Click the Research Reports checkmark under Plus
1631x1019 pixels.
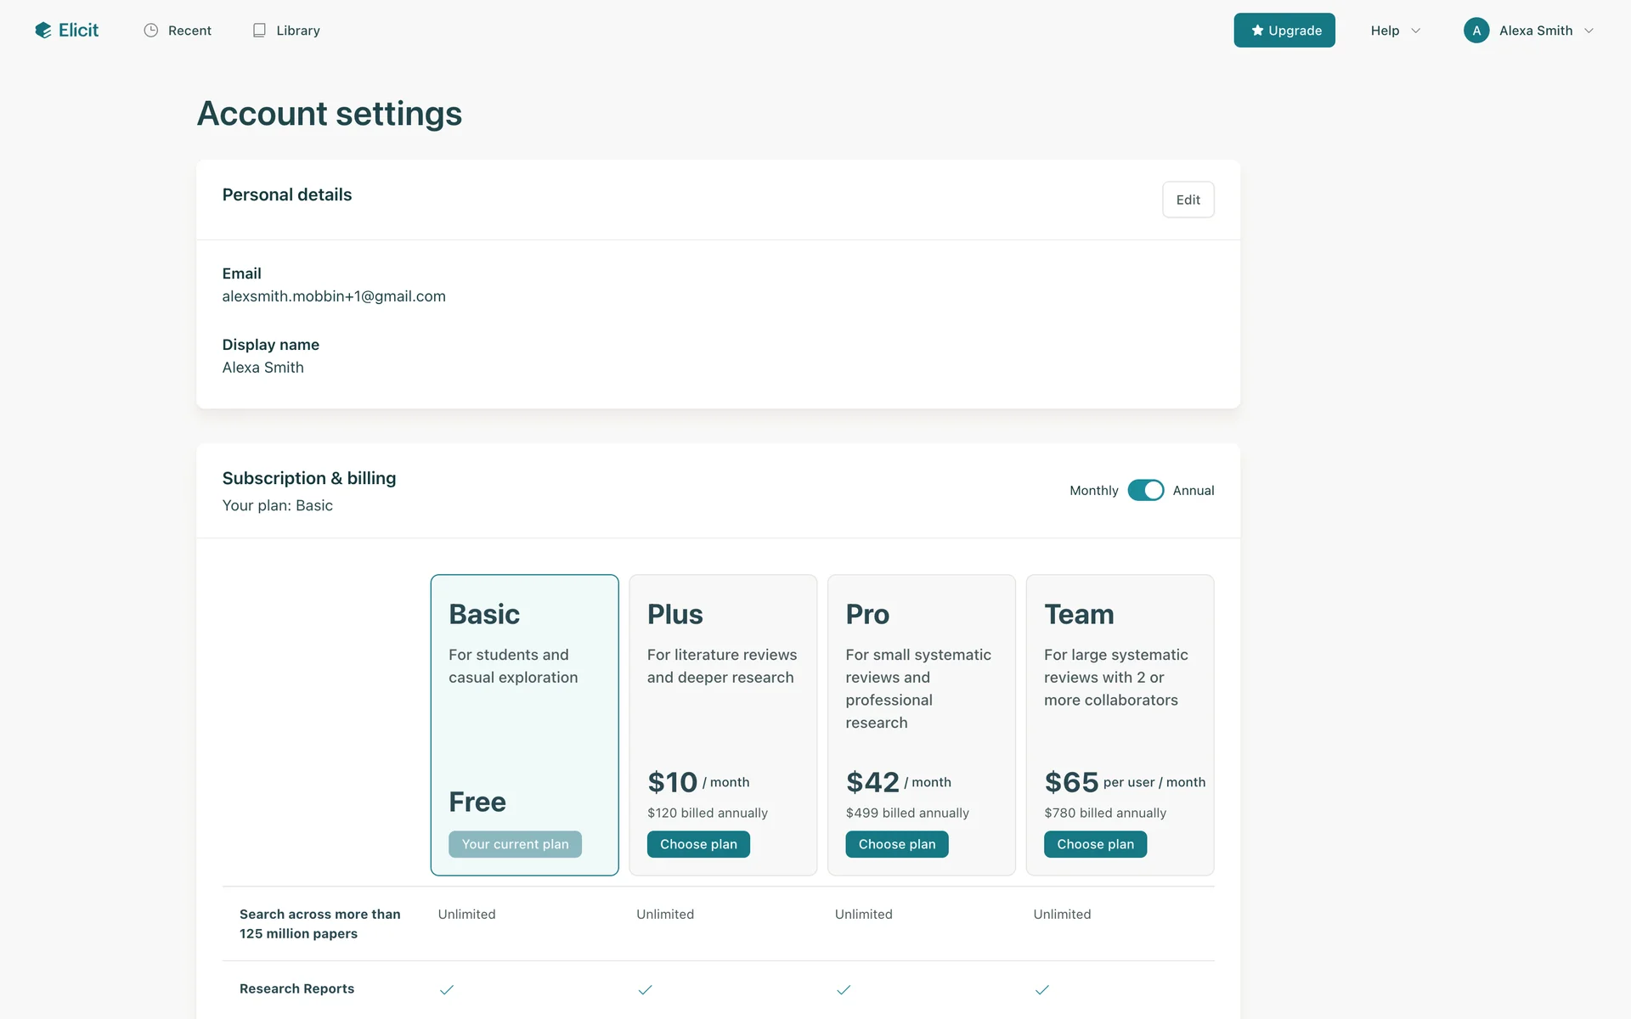646,989
